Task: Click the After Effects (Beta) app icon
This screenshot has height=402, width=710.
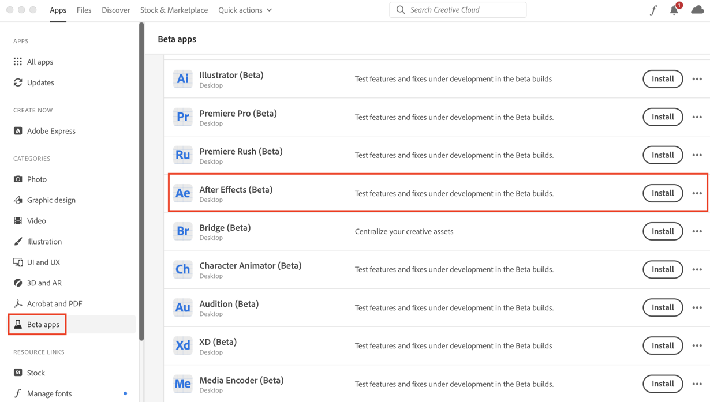Action: (183, 193)
